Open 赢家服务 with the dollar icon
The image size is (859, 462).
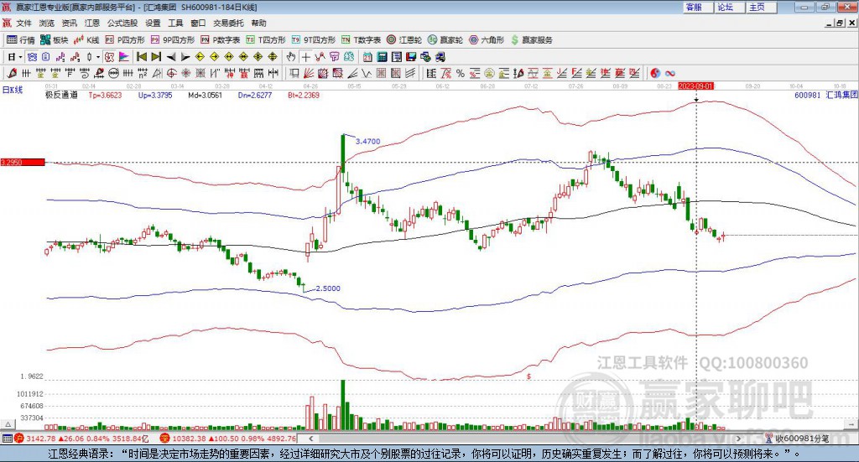(x=531, y=40)
